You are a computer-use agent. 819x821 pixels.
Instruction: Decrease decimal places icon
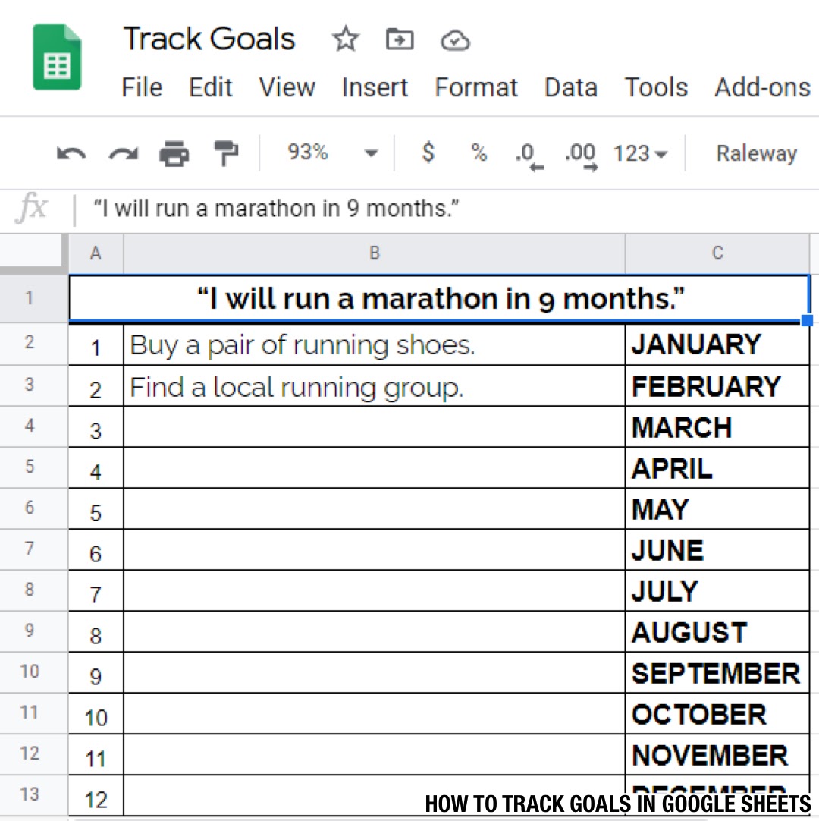(x=529, y=153)
